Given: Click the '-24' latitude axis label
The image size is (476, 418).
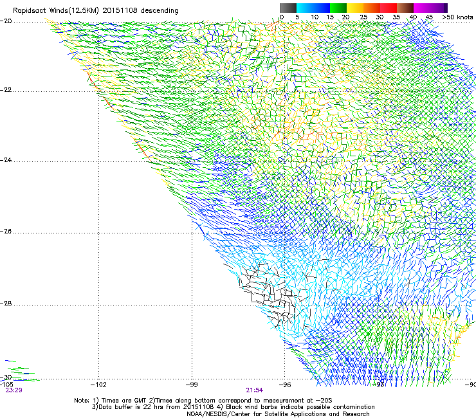Looking at the screenshot, I should tap(6, 160).
